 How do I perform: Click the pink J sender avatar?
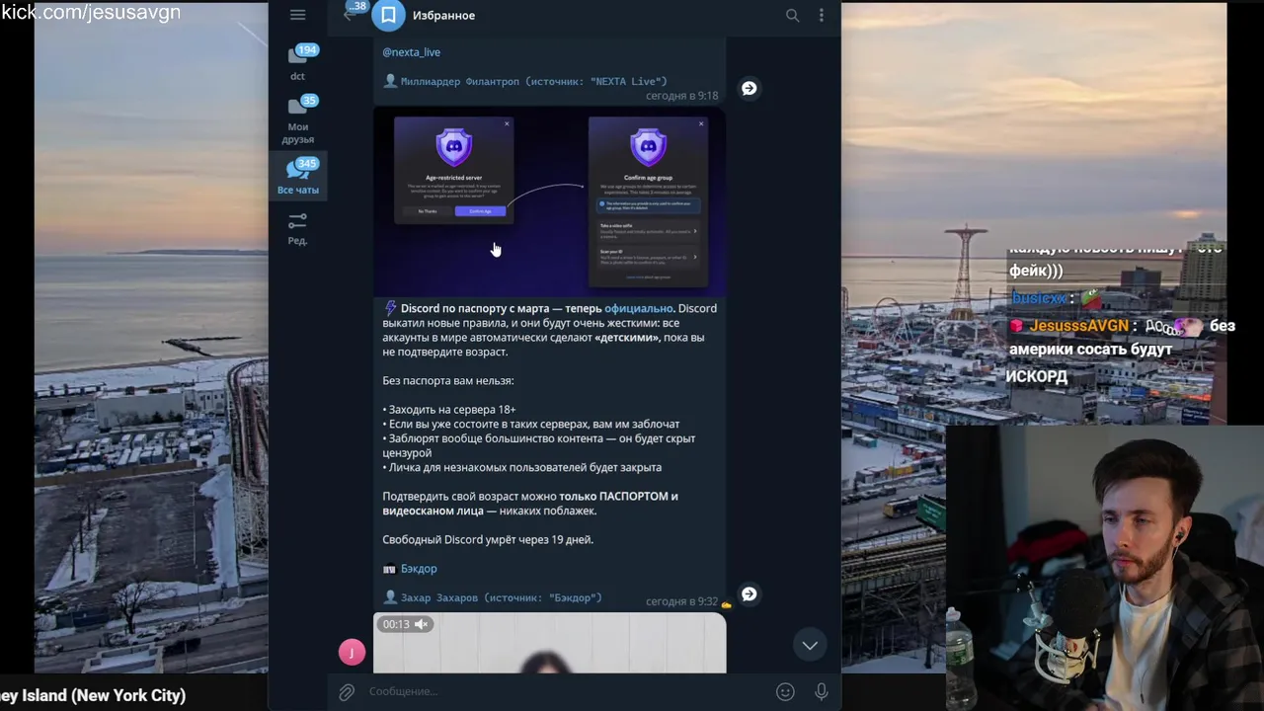coord(352,652)
